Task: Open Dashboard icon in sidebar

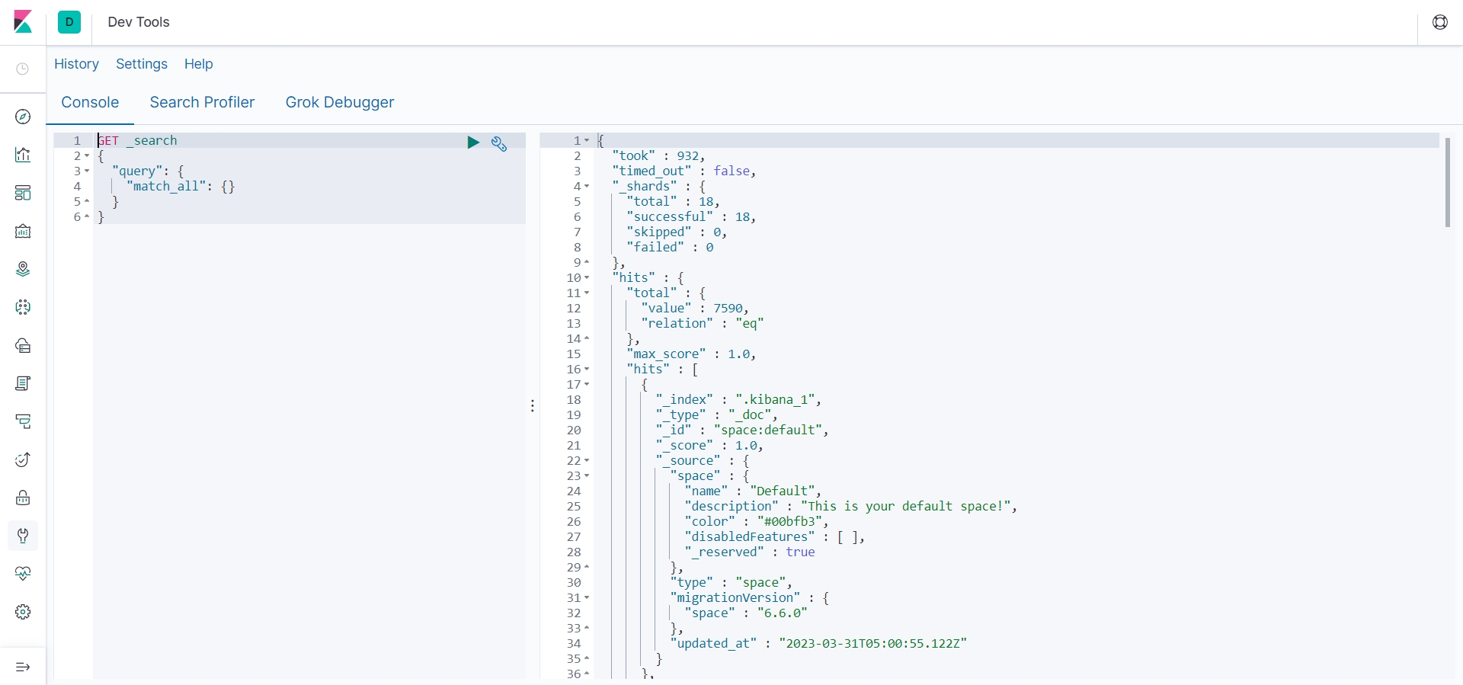Action: (x=23, y=193)
